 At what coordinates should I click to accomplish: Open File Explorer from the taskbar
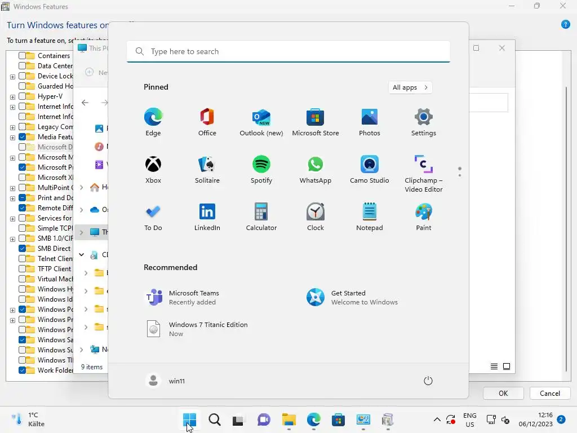[x=289, y=419]
